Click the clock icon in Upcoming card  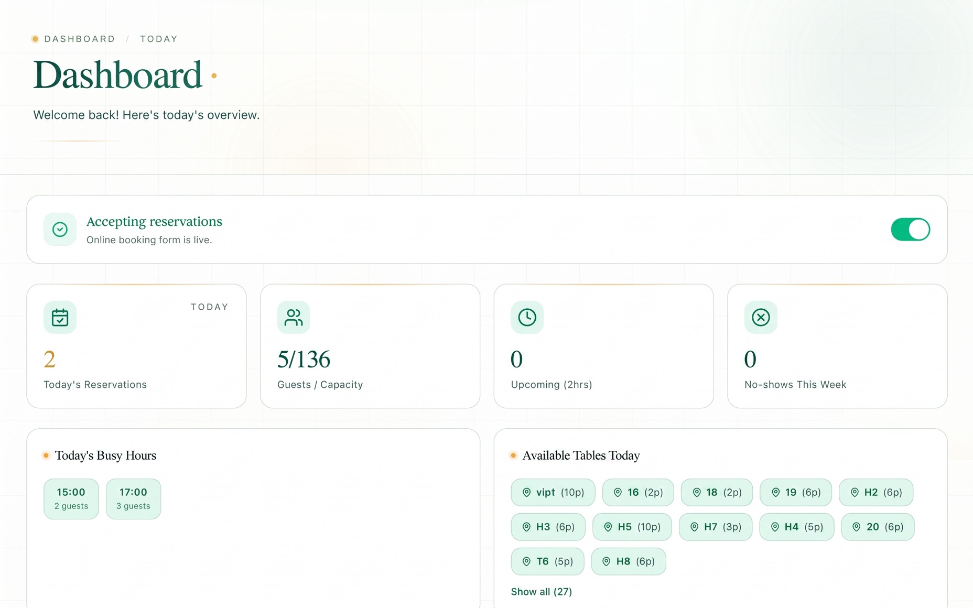coord(527,317)
